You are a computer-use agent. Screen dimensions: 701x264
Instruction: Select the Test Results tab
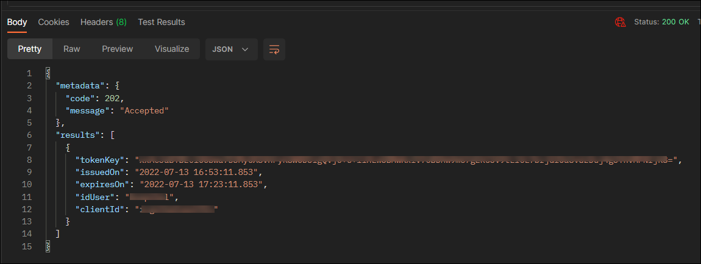[x=161, y=22]
